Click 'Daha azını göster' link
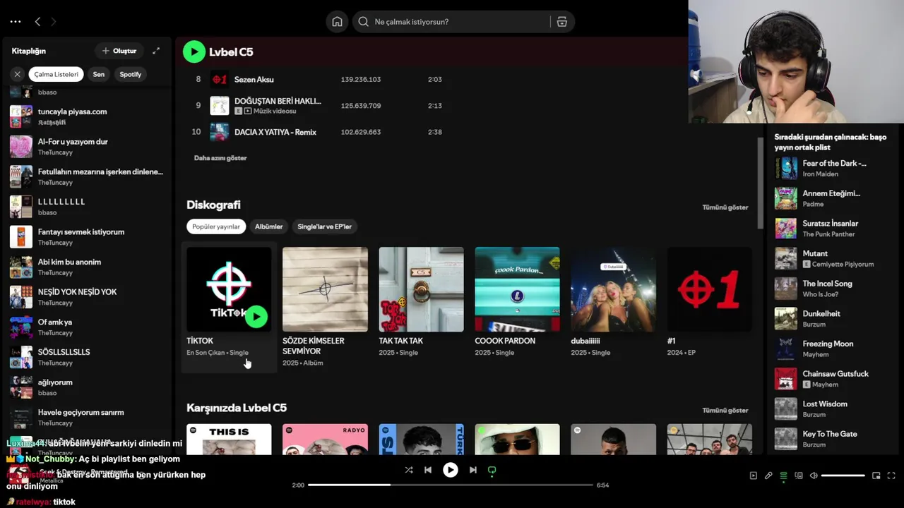This screenshot has height=508, width=904. click(x=220, y=158)
